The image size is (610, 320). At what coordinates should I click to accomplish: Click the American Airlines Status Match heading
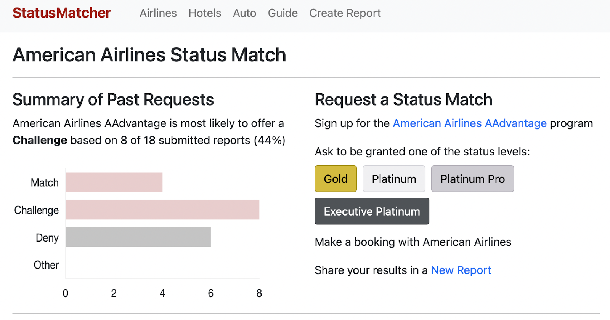pos(149,55)
